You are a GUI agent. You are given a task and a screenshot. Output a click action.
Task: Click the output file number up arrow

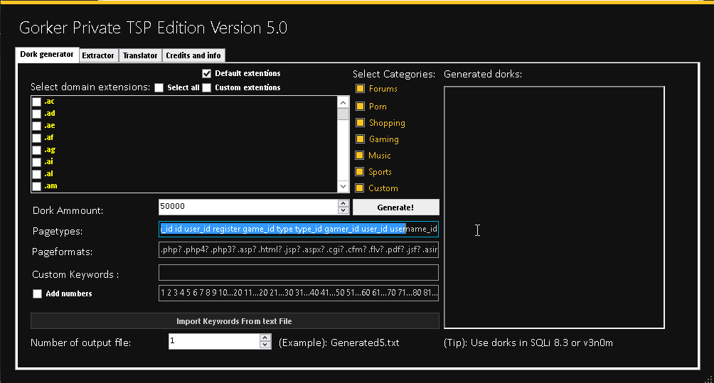click(265, 338)
